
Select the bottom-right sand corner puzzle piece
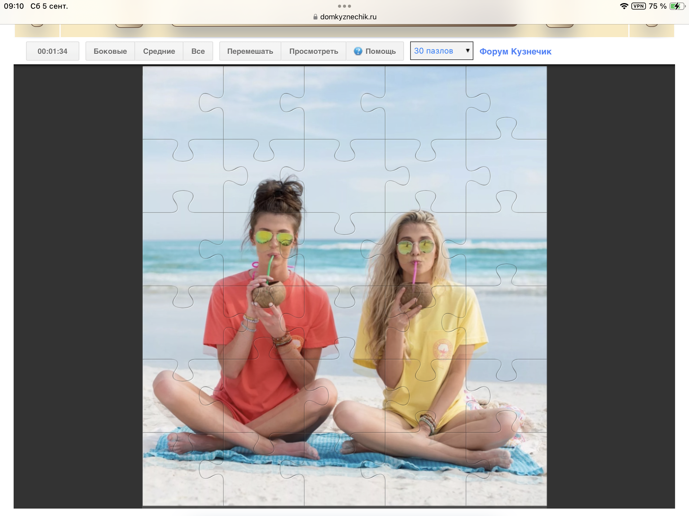[x=506, y=469]
